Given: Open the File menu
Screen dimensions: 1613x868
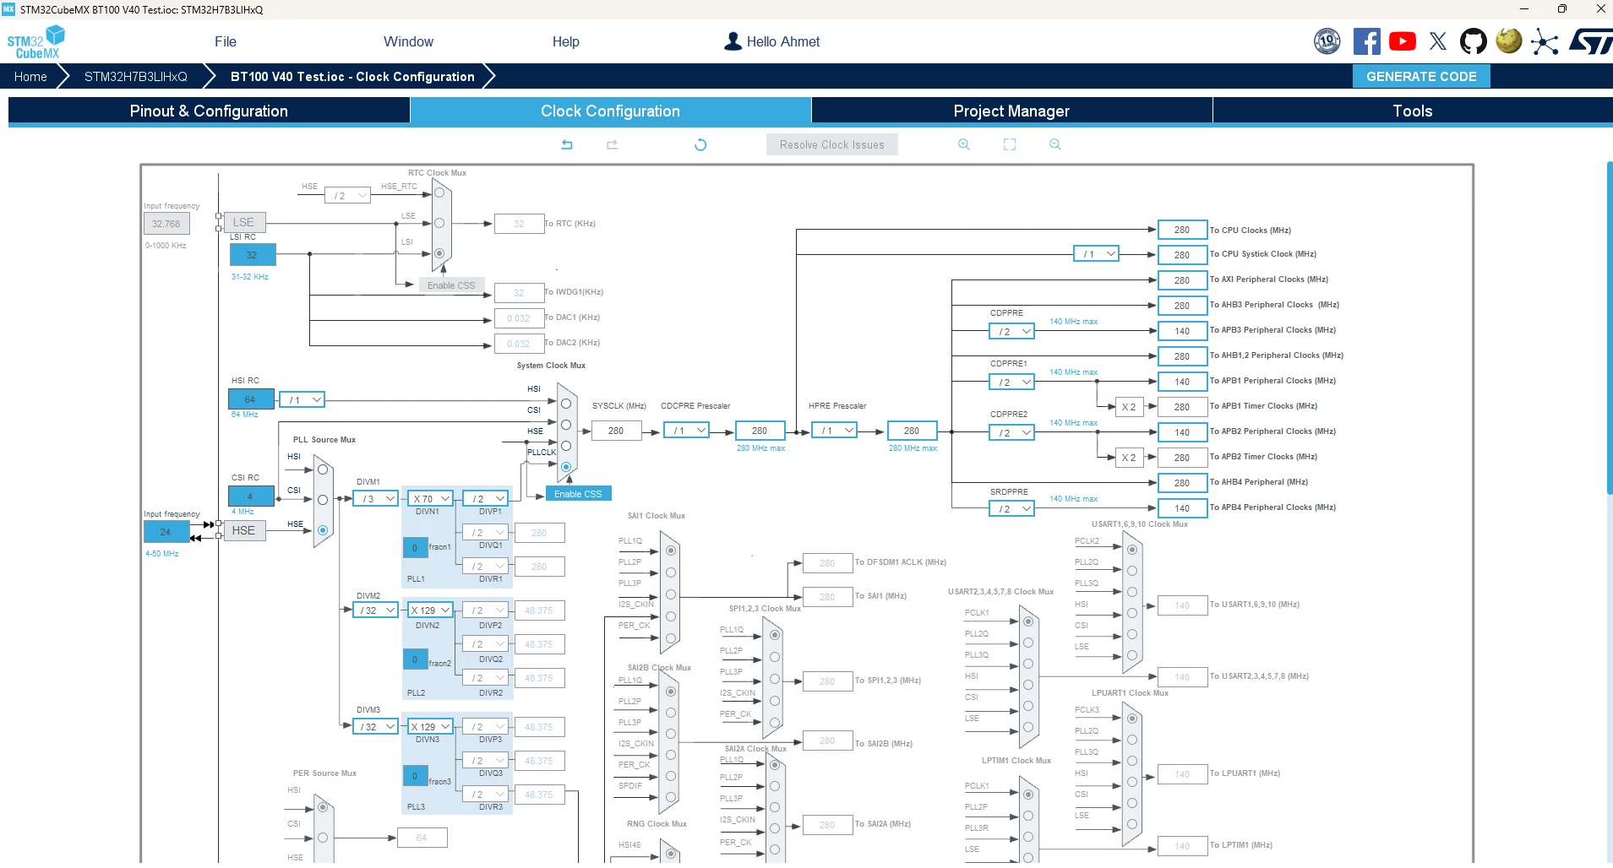Looking at the screenshot, I should pyautogui.click(x=226, y=41).
